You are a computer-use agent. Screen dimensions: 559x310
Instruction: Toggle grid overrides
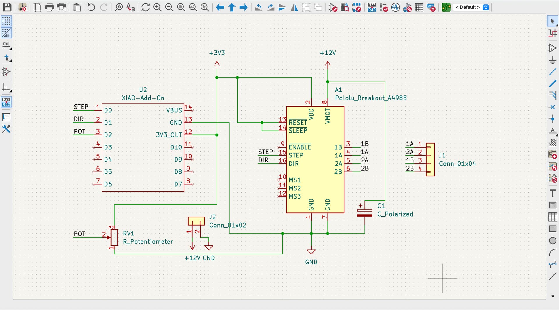coord(6,33)
